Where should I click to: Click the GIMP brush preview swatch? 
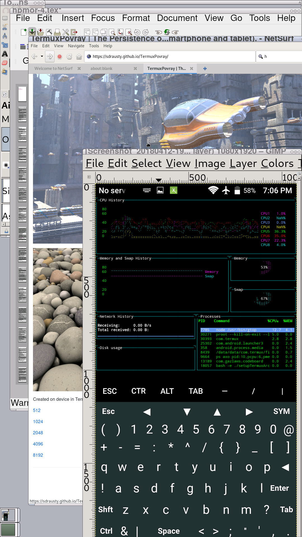pyautogui.click(x=6, y=165)
